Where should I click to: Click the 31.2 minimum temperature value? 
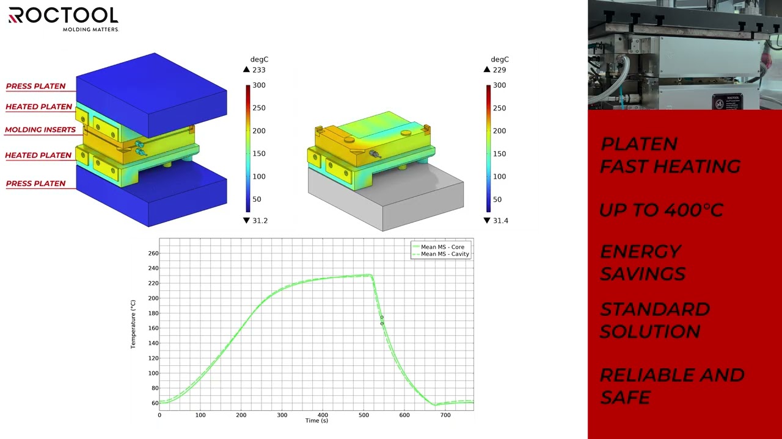click(260, 221)
